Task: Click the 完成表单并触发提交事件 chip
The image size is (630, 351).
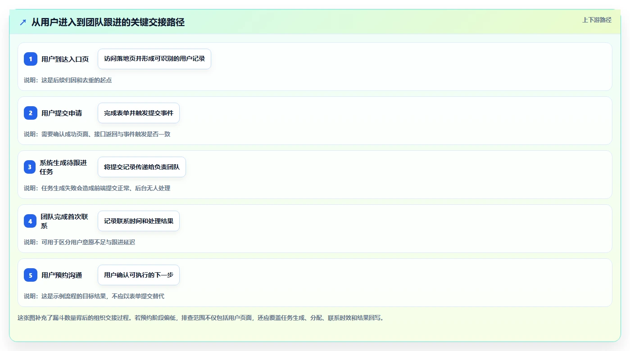Action: (139, 113)
